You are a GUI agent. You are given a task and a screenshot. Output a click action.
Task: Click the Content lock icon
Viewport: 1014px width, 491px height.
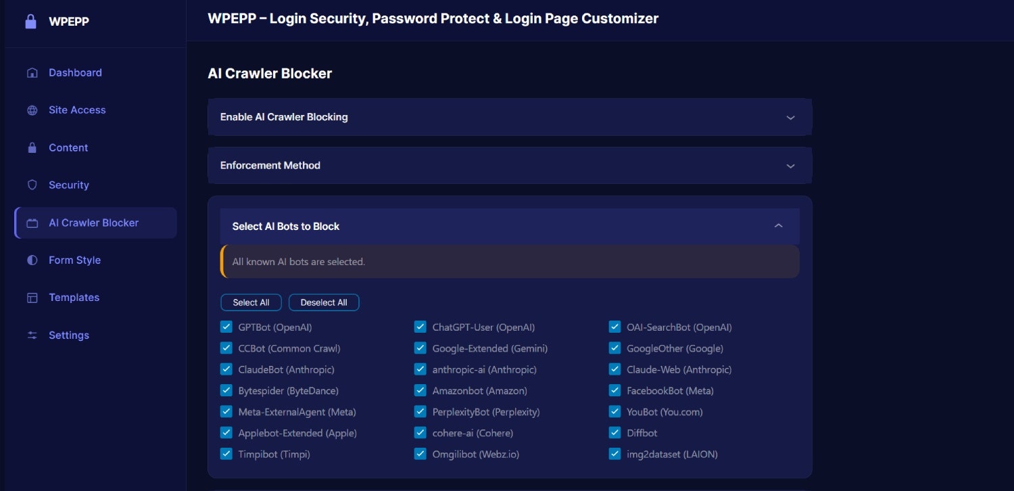point(32,147)
